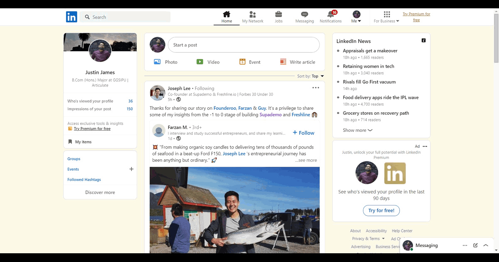Open Justin James profile name
The image size is (499, 262).
pyautogui.click(x=100, y=72)
